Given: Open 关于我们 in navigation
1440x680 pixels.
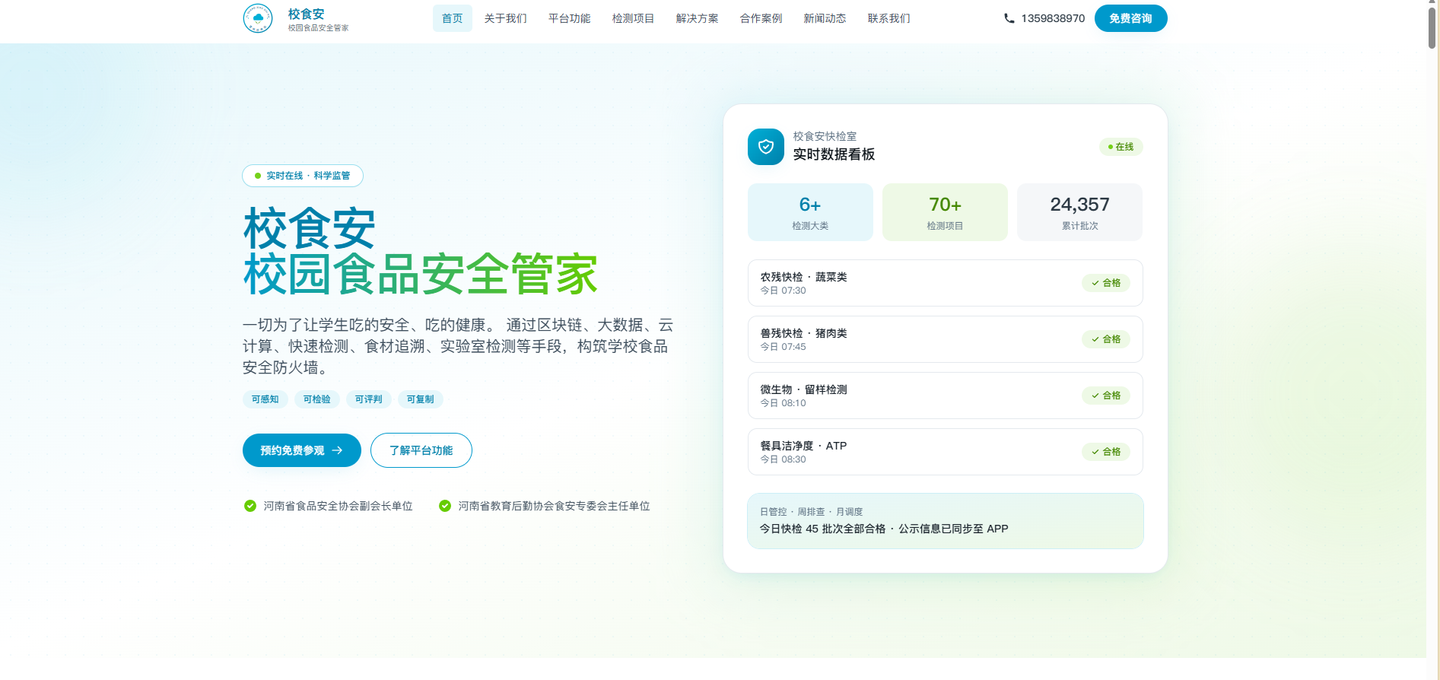Looking at the screenshot, I should (x=506, y=18).
